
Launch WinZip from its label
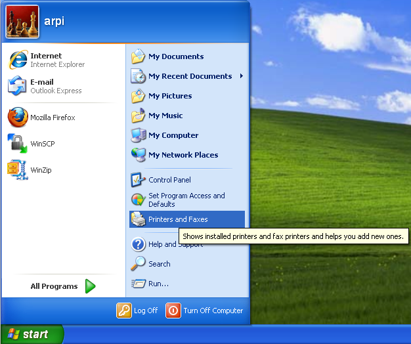click(x=41, y=170)
